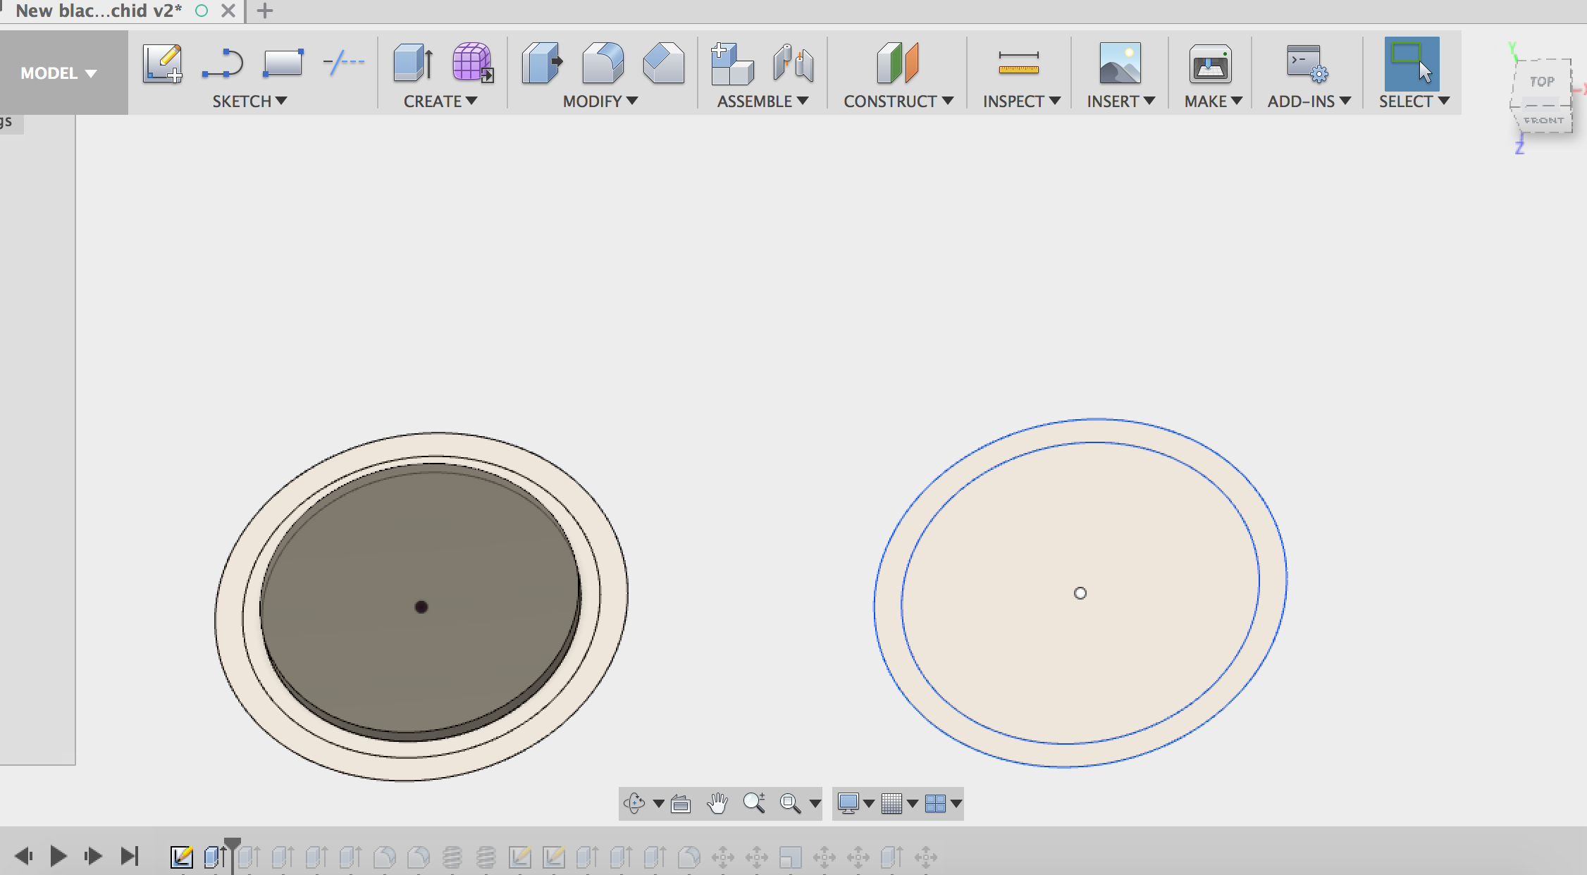The height and width of the screenshot is (875, 1587).
Task: Click the FRONT face of view cube
Action: pyautogui.click(x=1543, y=120)
